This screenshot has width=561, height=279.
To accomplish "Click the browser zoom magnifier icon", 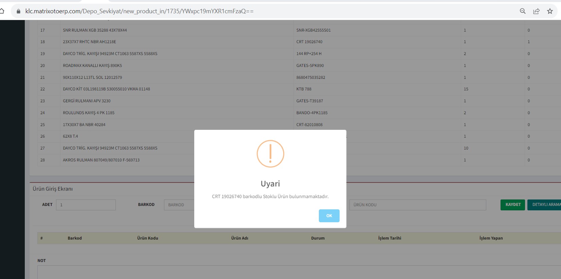I will pyautogui.click(x=523, y=11).
